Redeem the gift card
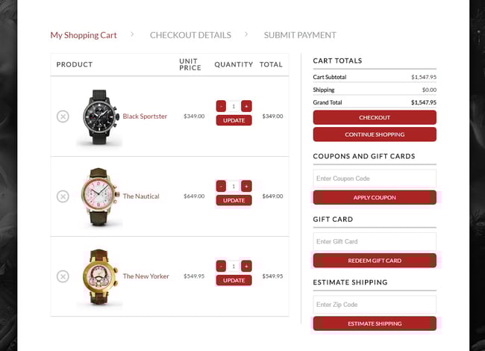This screenshot has height=351, width=485. (x=375, y=261)
